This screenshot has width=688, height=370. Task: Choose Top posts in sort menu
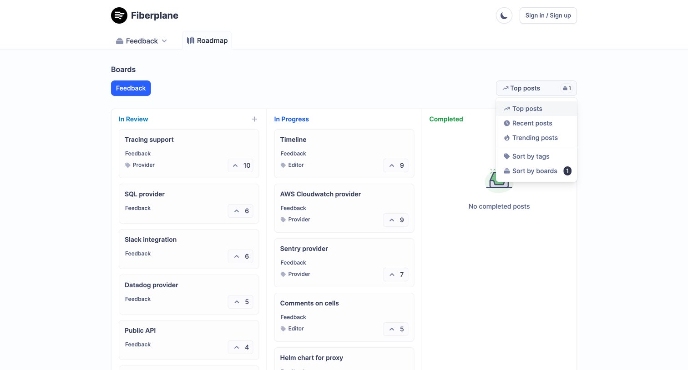click(x=536, y=109)
